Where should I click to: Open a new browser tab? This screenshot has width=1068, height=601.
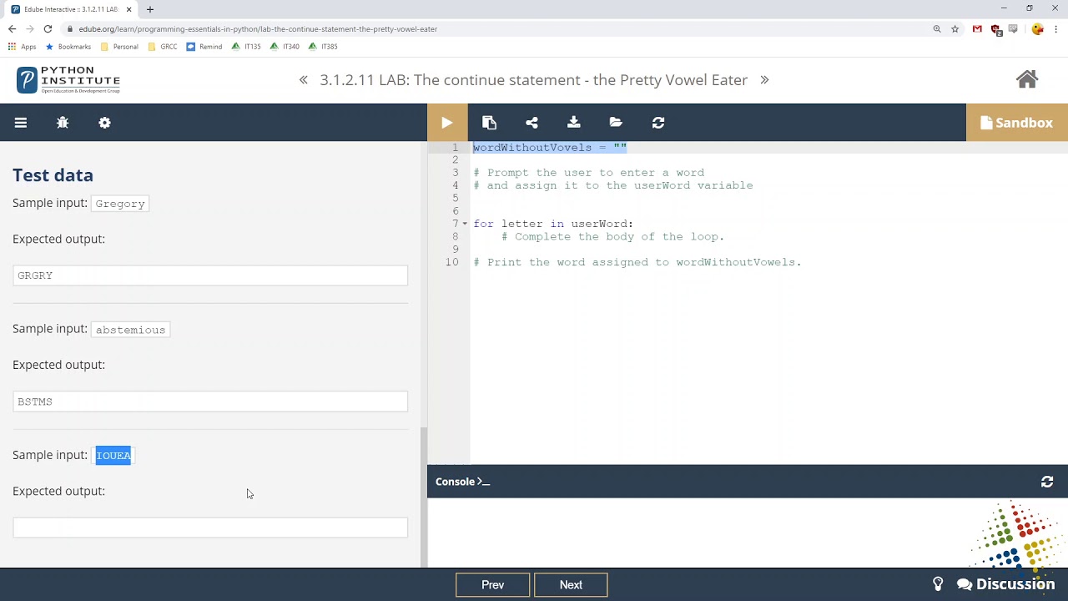click(150, 9)
